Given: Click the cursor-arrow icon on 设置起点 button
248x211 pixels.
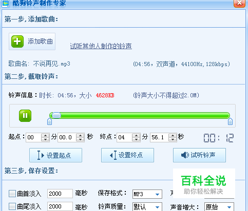Looking at the screenshot, I should tap(41, 155).
